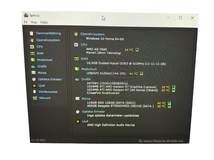Image resolution: width=214 pixels, height=160 pixels.
Task: Open Ljud in the sidebar
Action: (x=41, y=85)
